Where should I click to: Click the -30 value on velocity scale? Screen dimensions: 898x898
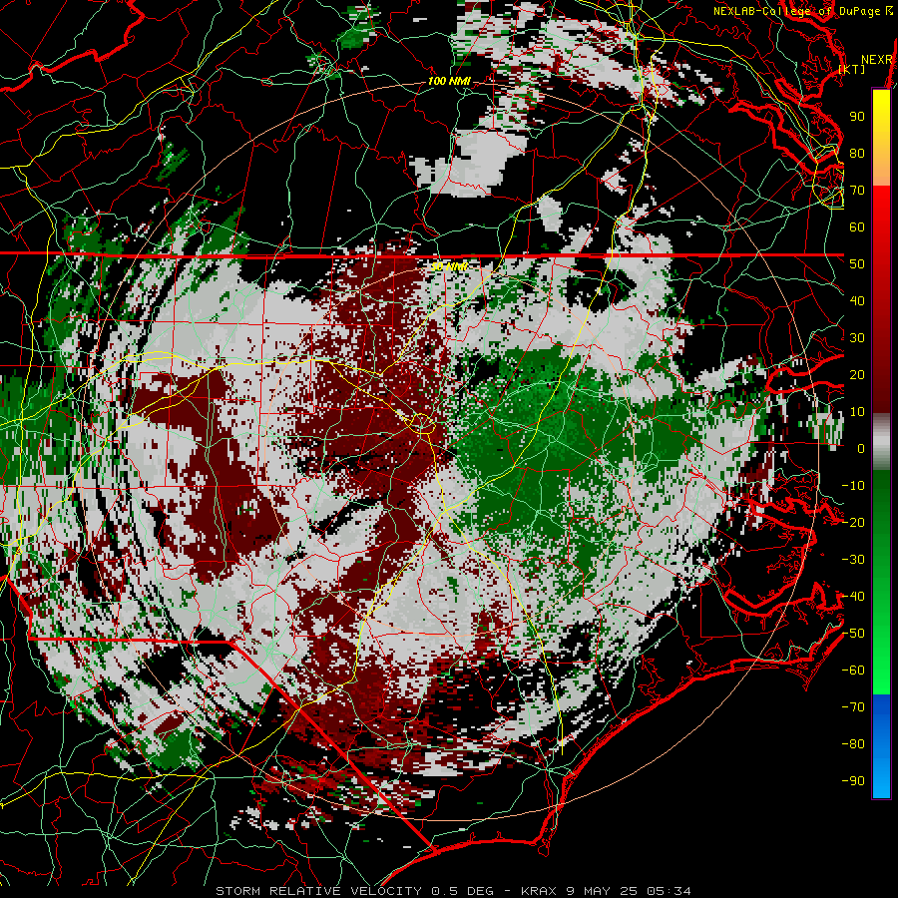click(853, 560)
